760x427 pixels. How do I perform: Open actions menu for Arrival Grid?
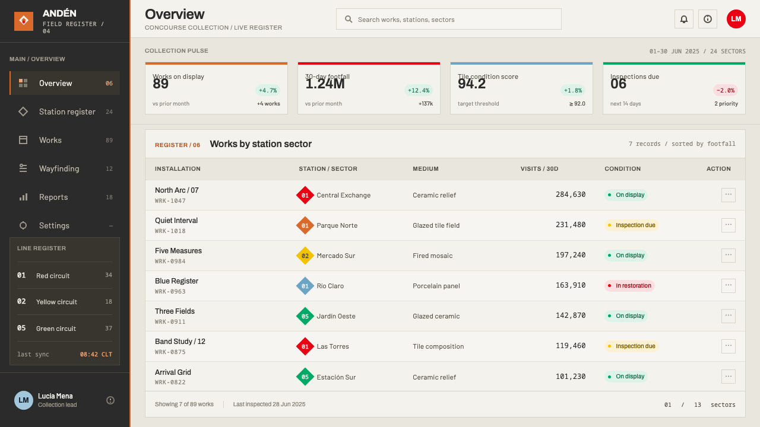[x=729, y=377]
